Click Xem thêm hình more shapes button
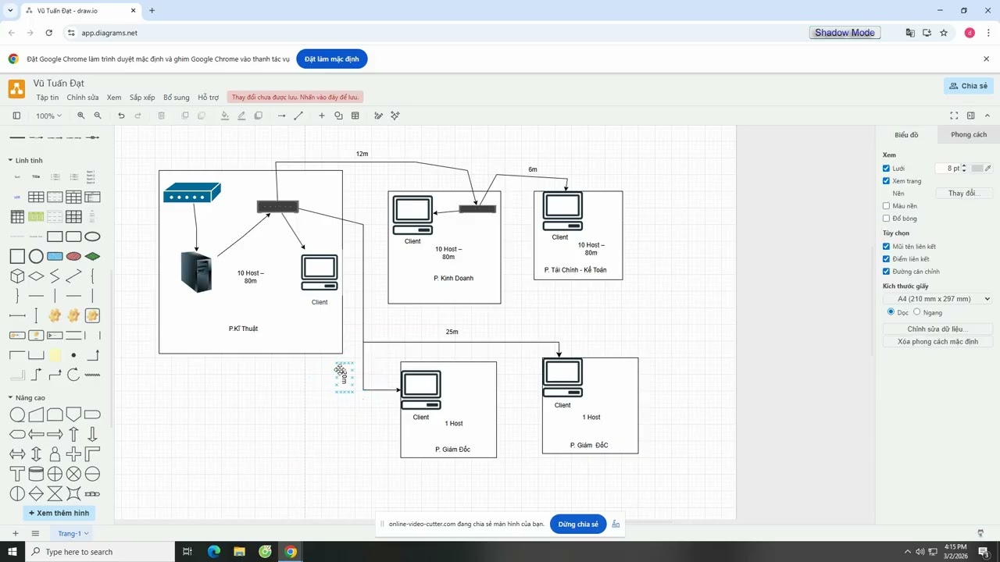The image size is (1000, 562). 59,513
